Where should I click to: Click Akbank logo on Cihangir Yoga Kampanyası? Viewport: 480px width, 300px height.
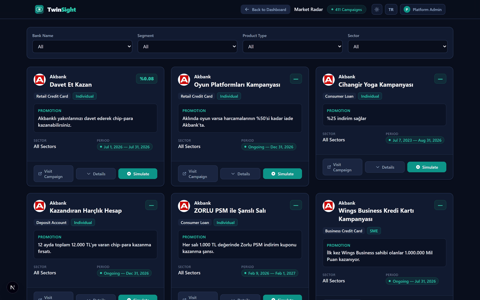329,79
